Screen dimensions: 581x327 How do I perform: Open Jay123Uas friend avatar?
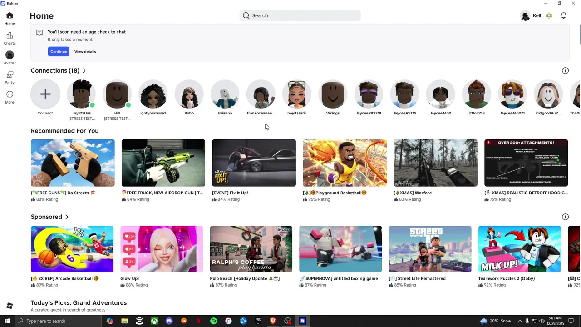pos(81,94)
